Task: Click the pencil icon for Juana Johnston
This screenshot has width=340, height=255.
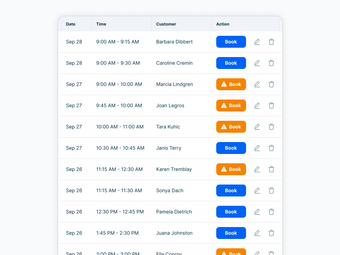Action: point(257,233)
